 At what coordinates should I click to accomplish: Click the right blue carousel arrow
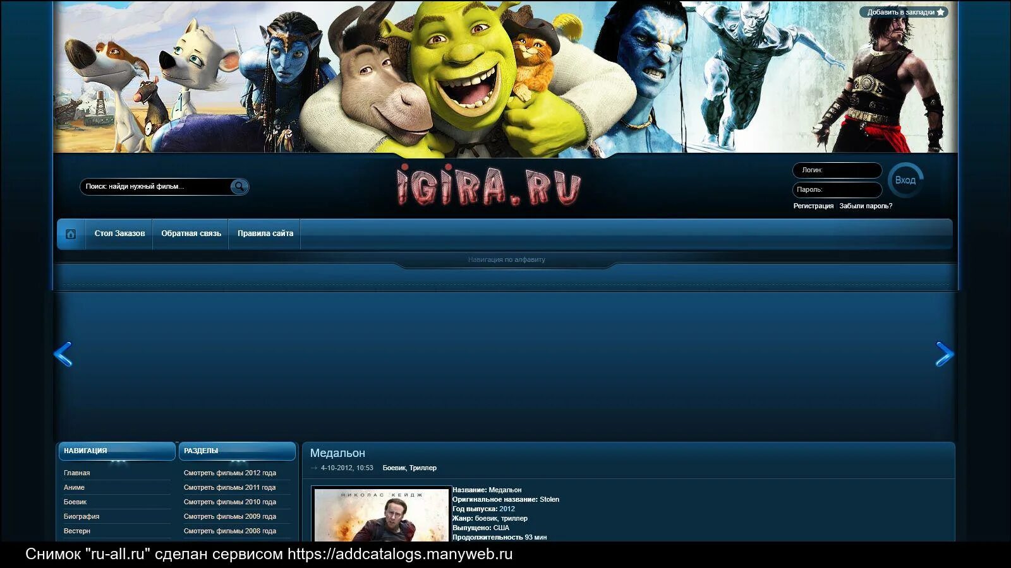coord(944,354)
